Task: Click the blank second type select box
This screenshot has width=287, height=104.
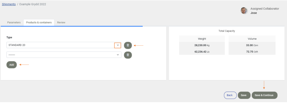Action: [64, 55]
